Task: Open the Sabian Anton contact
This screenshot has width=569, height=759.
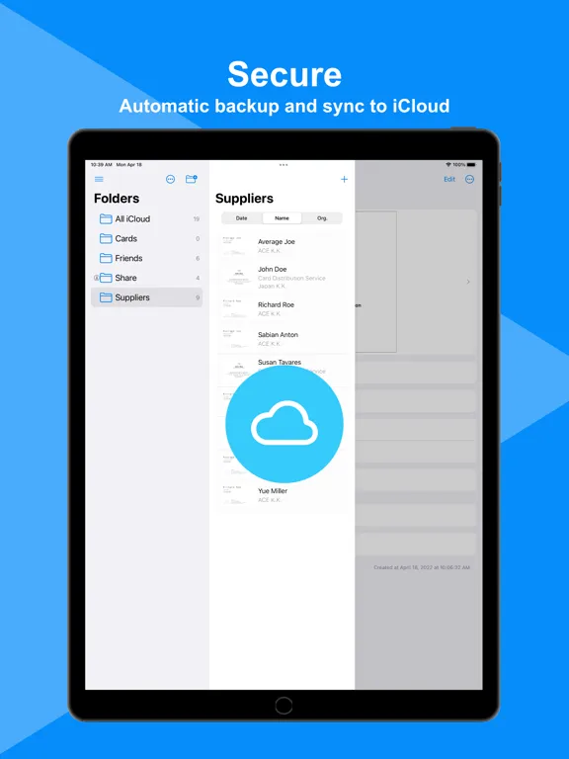Action: tap(284, 339)
